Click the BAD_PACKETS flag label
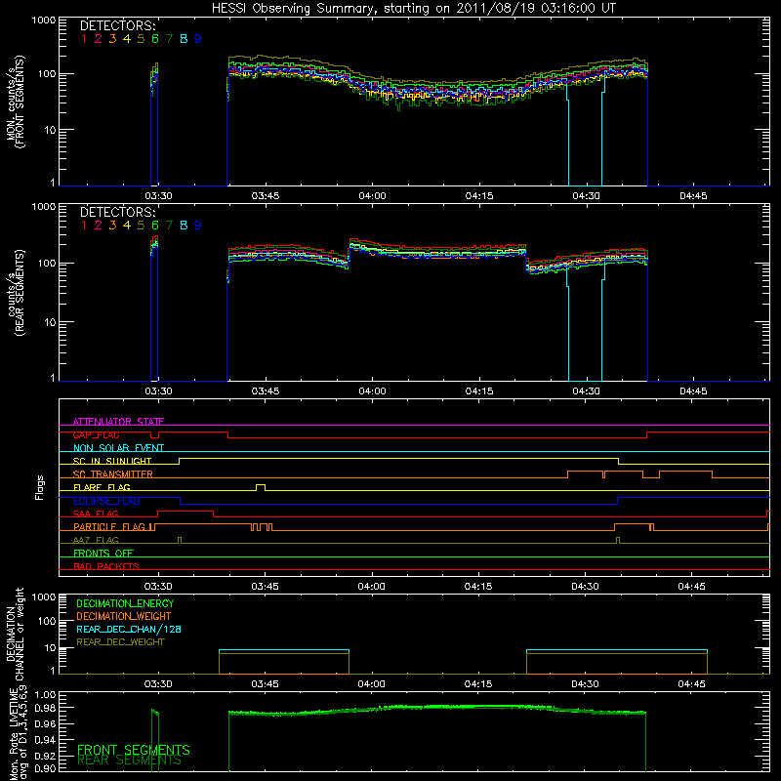Screen dimensions: 781x781 (x=106, y=567)
